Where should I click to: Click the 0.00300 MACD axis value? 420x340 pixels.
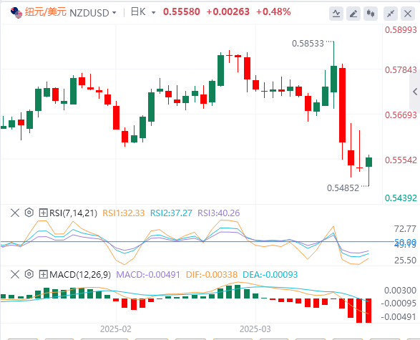[400, 290]
